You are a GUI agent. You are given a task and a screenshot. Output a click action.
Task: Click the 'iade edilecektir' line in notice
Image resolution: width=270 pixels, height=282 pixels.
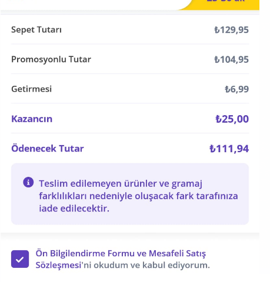pos(74,209)
